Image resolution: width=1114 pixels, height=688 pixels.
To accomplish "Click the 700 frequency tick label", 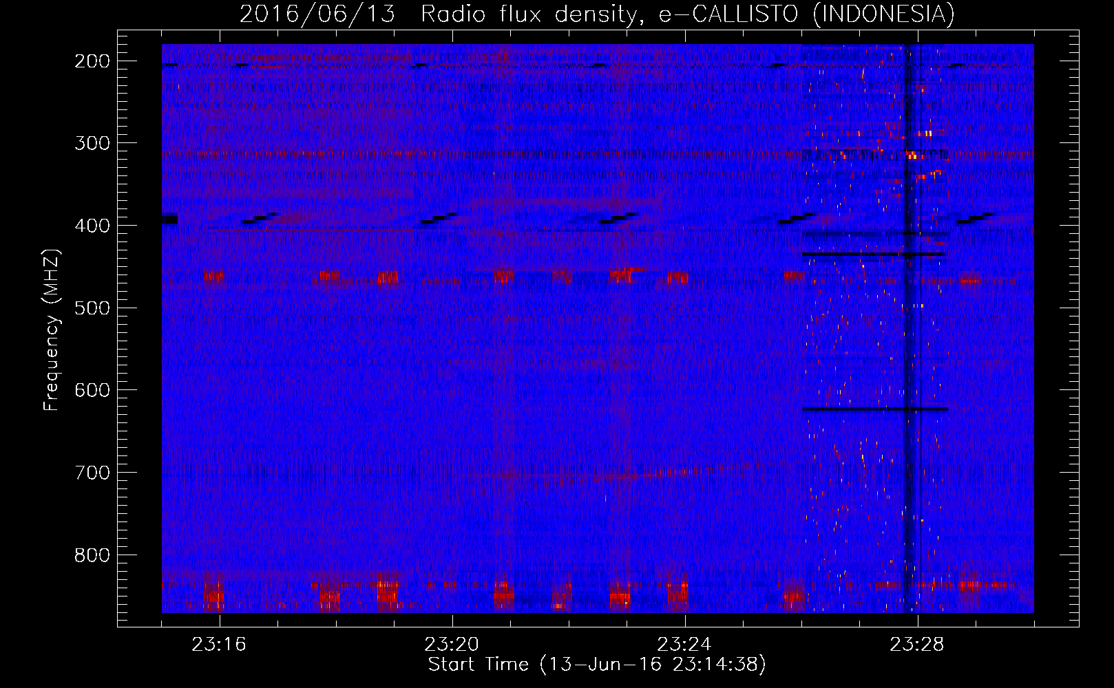I will pyautogui.click(x=92, y=473).
